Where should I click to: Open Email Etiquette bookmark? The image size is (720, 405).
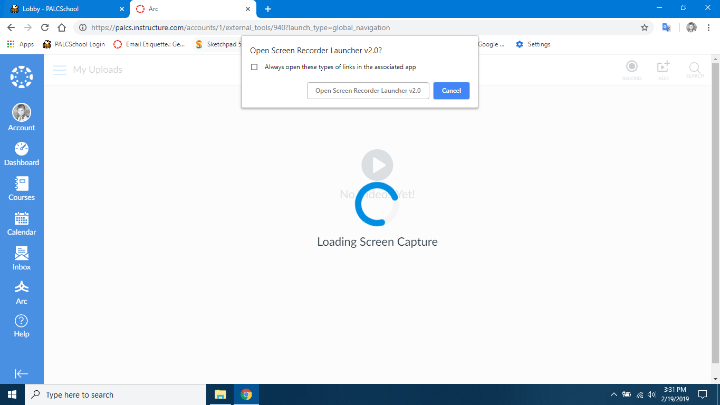[149, 44]
